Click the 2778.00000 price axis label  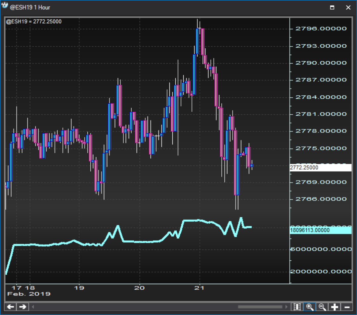coord(321,131)
